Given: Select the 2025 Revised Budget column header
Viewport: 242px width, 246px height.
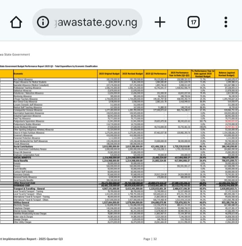Looking at the screenshot, I should coord(133,73).
